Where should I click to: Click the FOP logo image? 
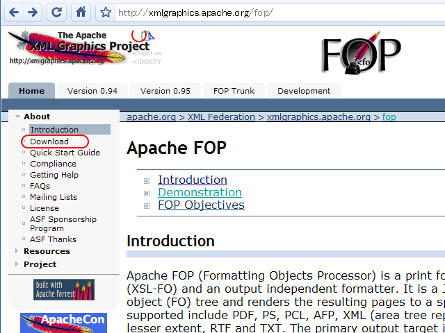pyautogui.click(x=361, y=53)
